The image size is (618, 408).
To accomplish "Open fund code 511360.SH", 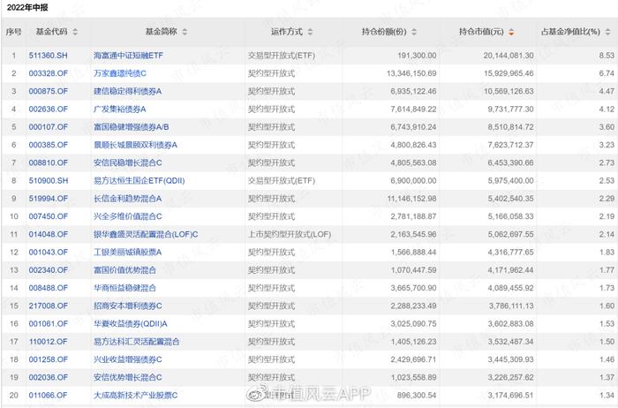I will (48, 56).
